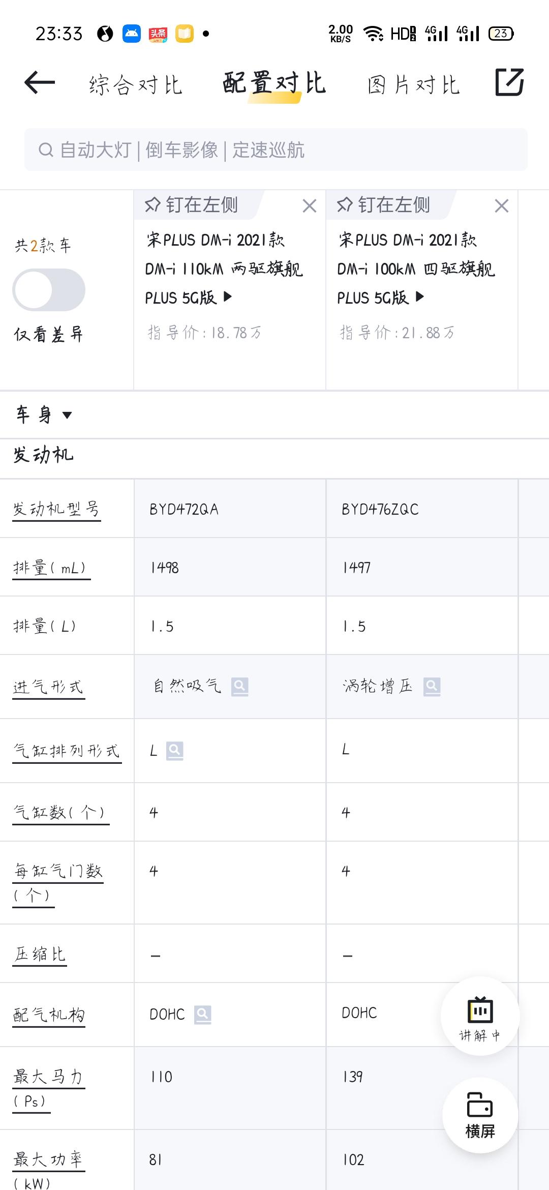Focus the 自动大灯 search field
The height and width of the screenshot is (1190, 549).
point(276,150)
